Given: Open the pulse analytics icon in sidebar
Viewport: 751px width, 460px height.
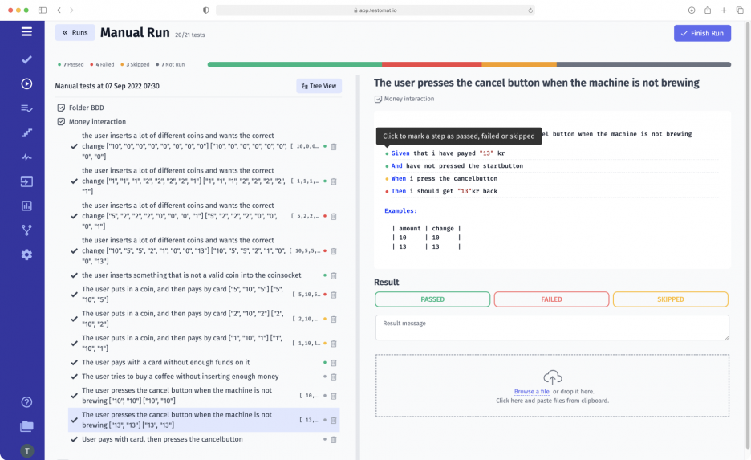Looking at the screenshot, I should [x=26, y=157].
